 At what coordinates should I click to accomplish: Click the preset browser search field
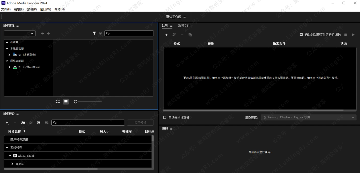[90, 123]
